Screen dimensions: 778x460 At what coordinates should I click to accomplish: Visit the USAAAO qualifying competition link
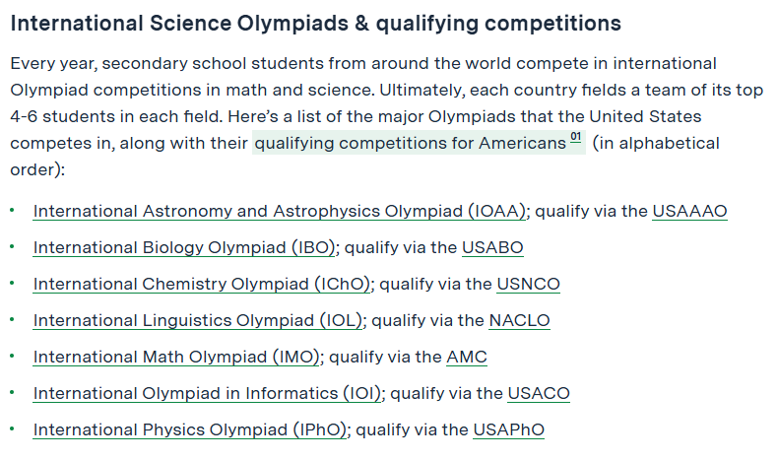click(689, 212)
